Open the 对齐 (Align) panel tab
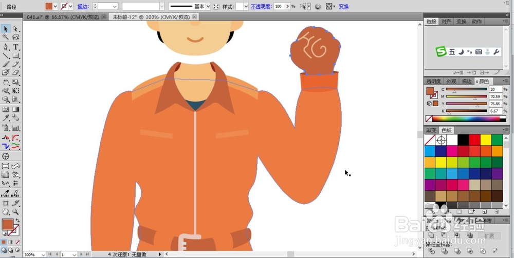The image size is (514, 258). point(446,22)
